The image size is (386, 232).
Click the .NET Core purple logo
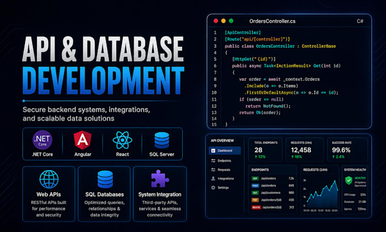(x=43, y=140)
